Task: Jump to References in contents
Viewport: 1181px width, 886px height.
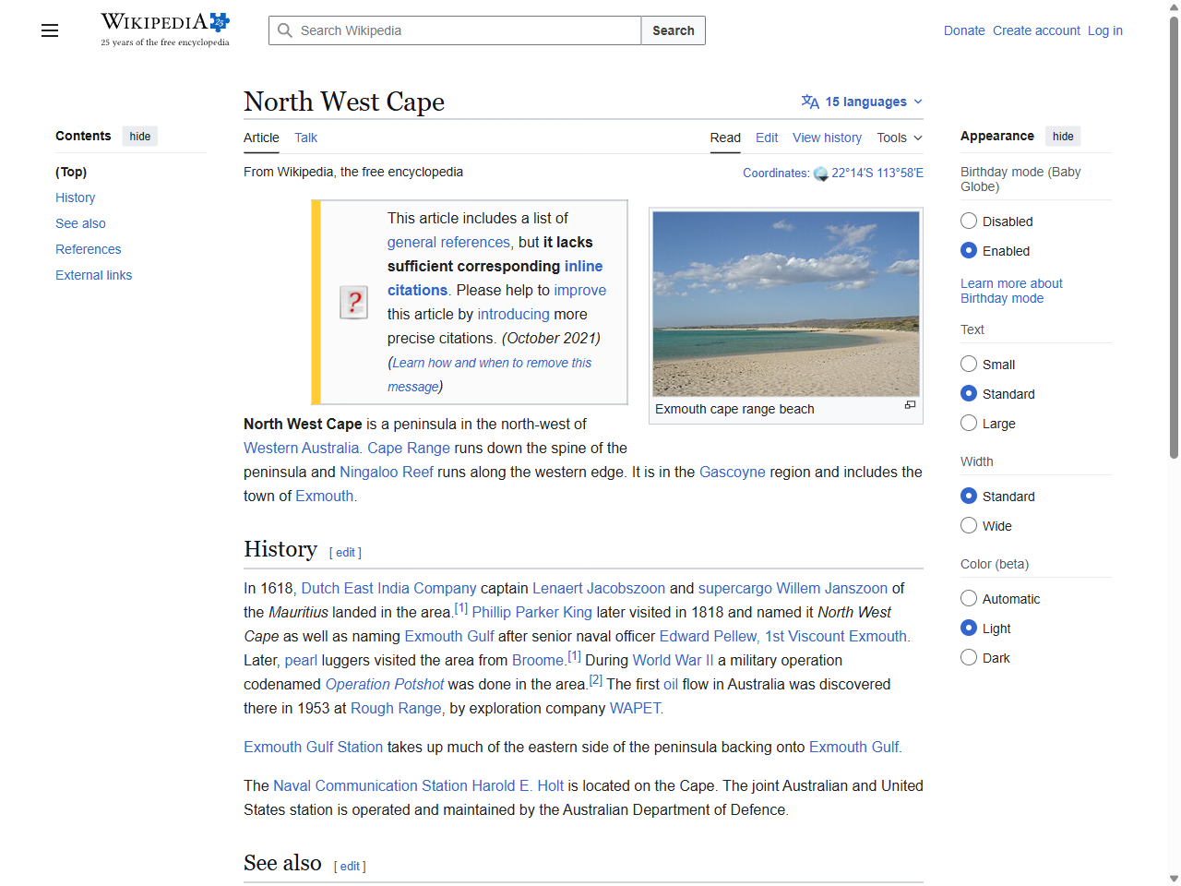Action: point(88,249)
